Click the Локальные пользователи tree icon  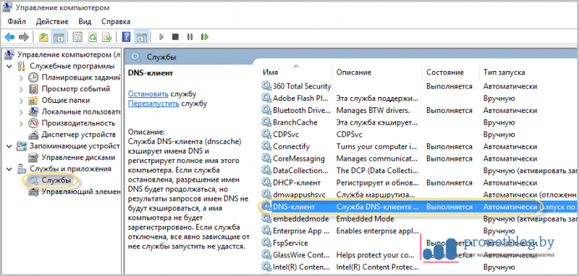[33, 112]
